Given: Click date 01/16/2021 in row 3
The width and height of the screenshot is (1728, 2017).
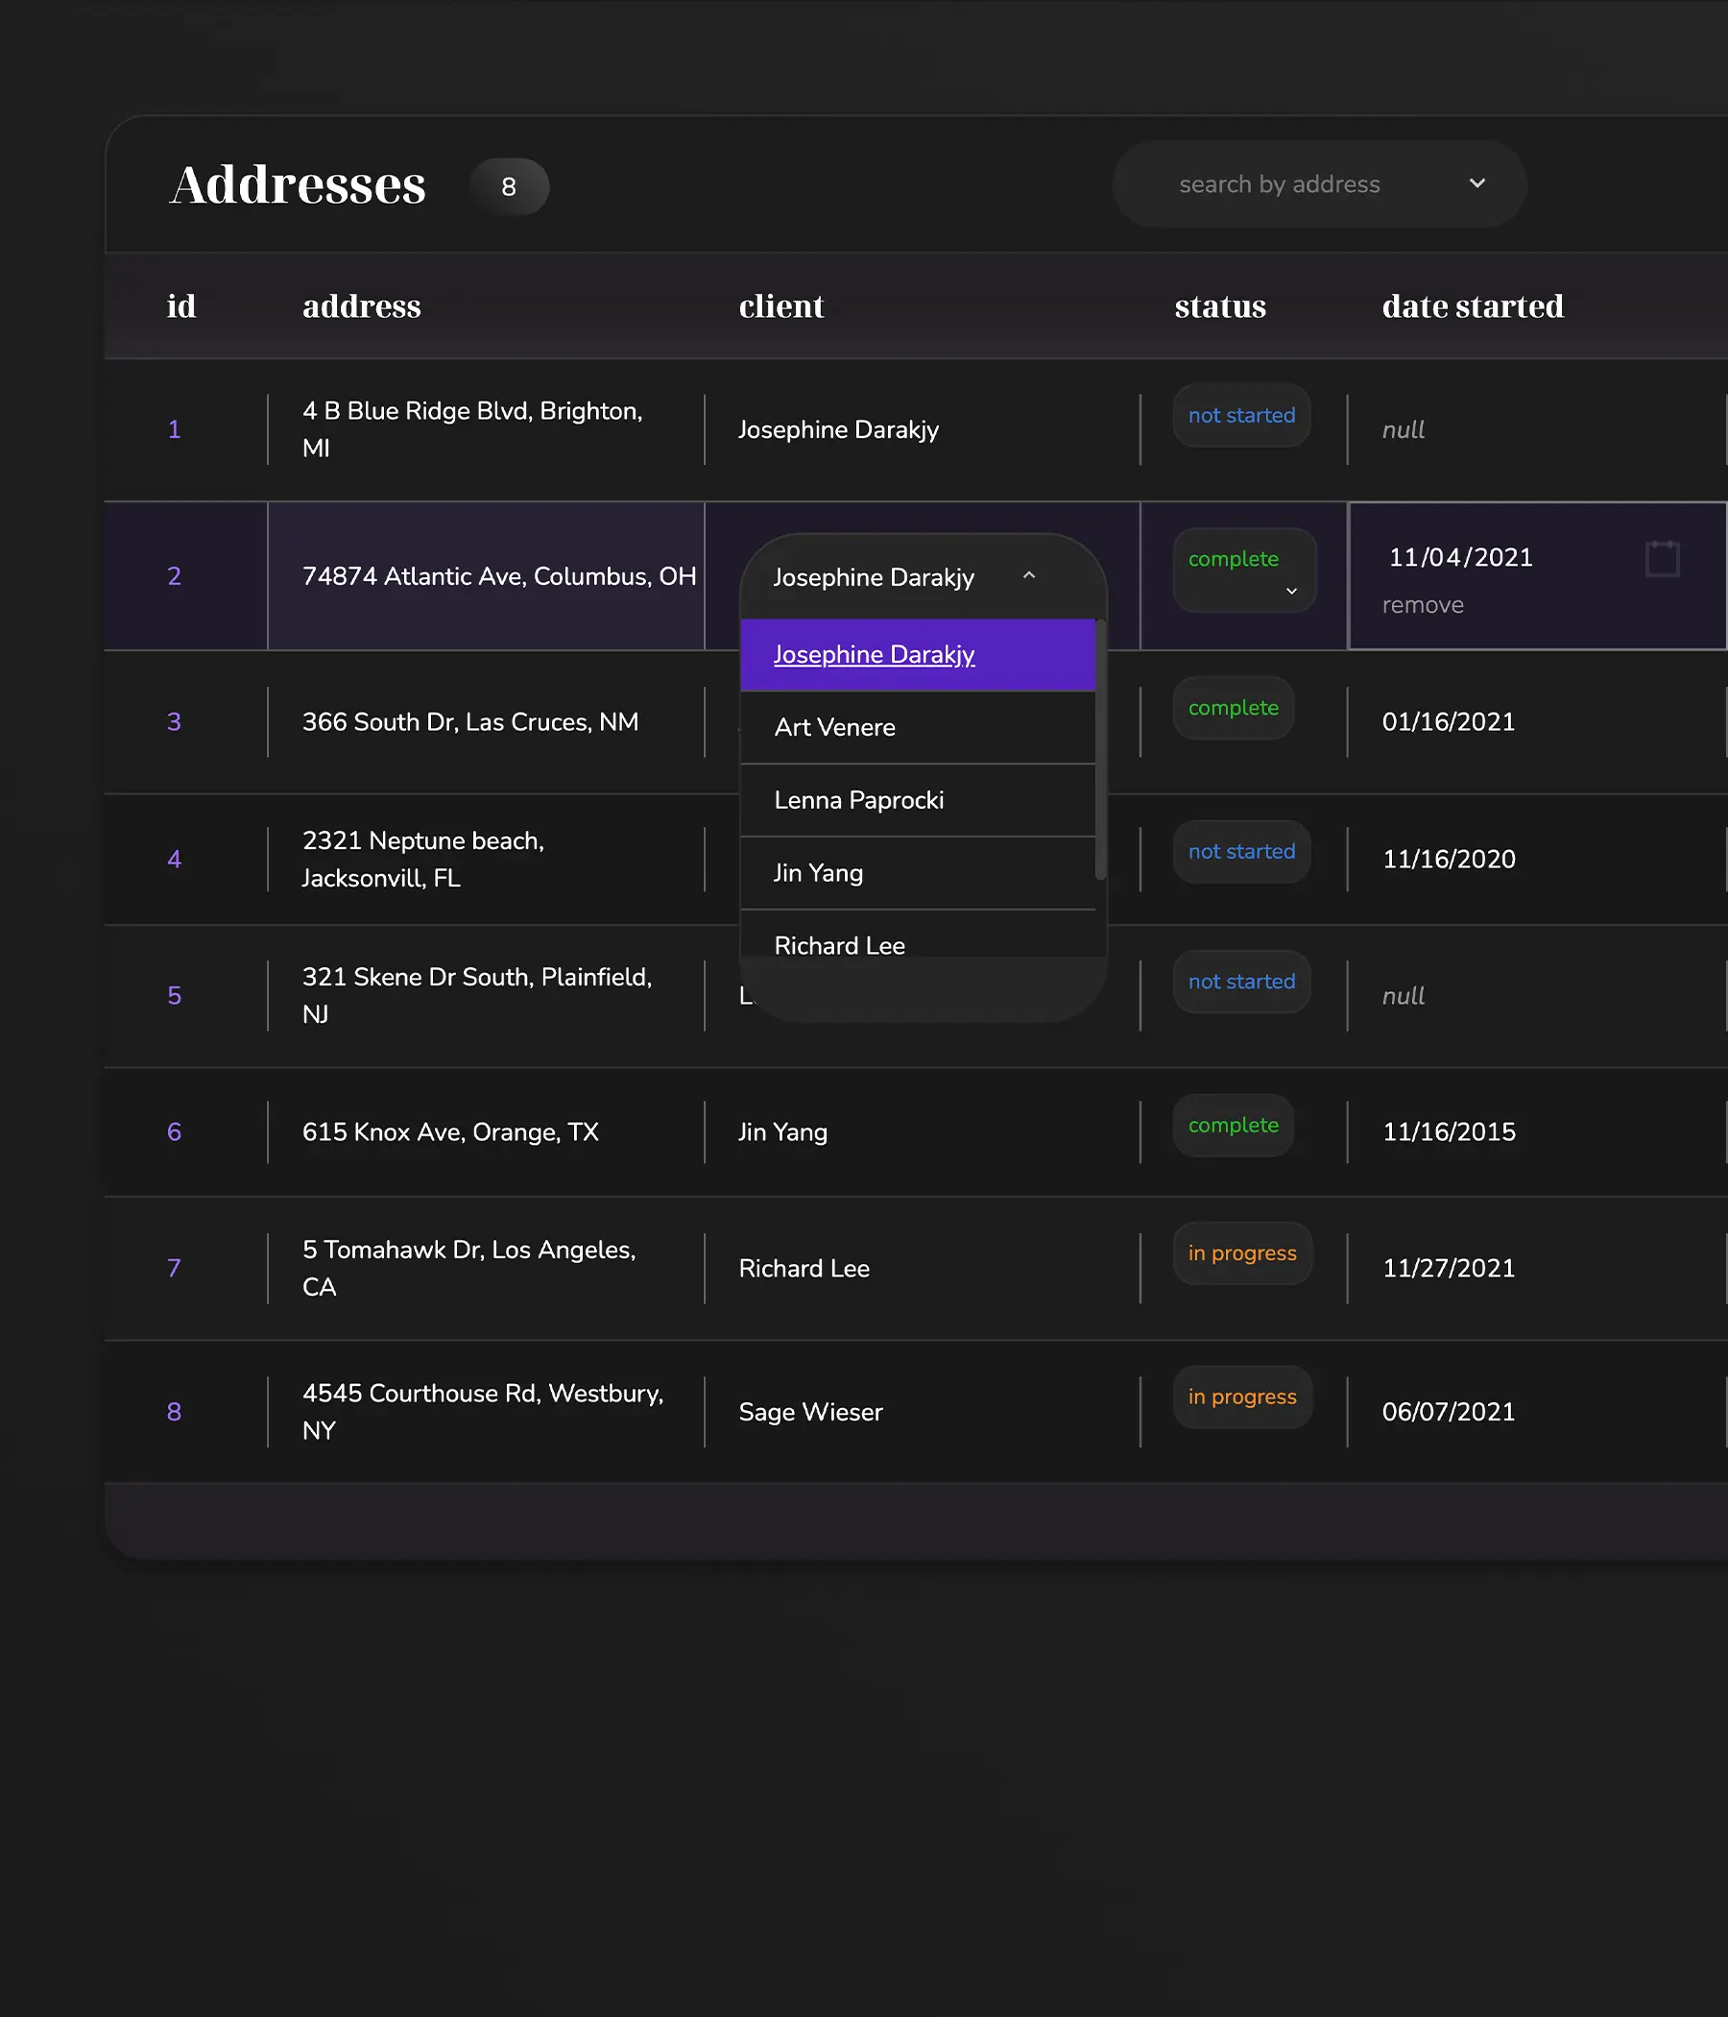Looking at the screenshot, I should [1448, 722].
